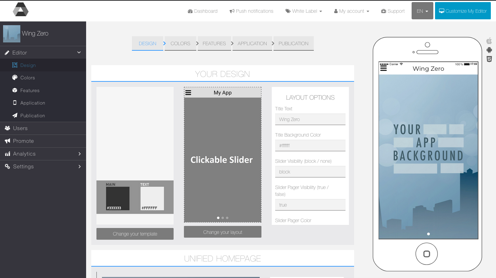Click the Title Background Color field
Screen dimensions: 496x278
[x=310, y=146]
